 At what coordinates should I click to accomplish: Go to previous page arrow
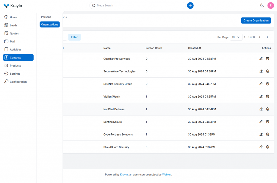pyautogui.click(x=260, y=37)
